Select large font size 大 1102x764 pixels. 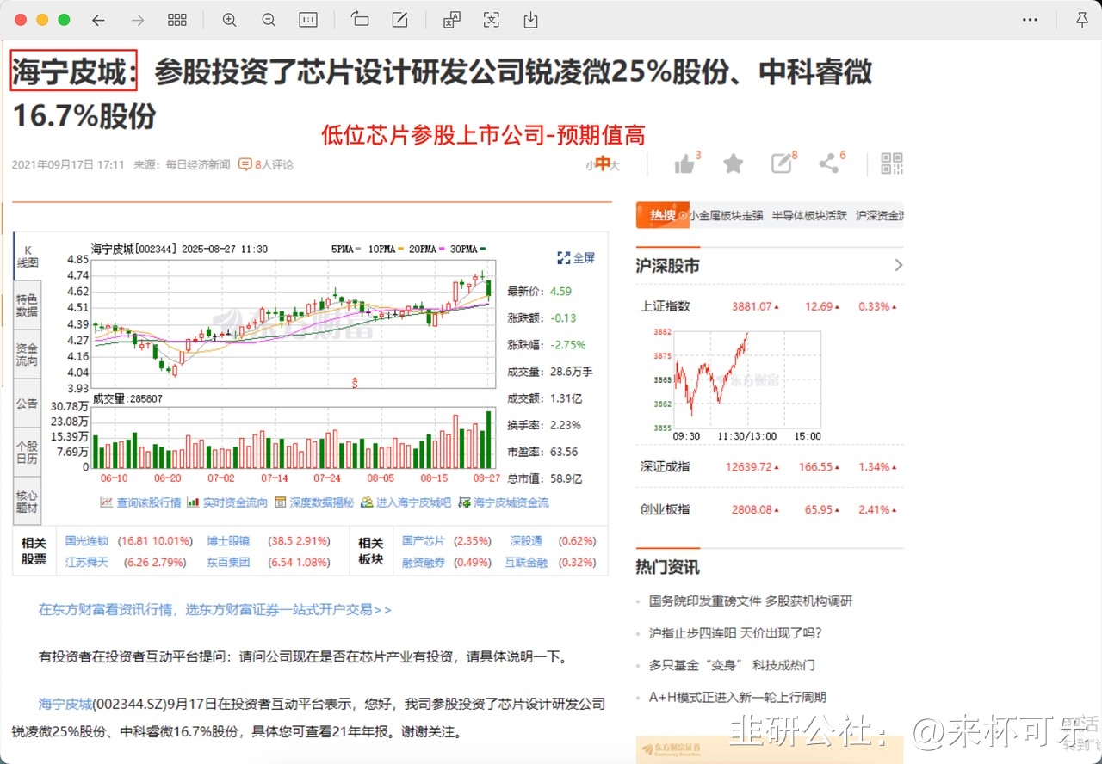(615, 164)
